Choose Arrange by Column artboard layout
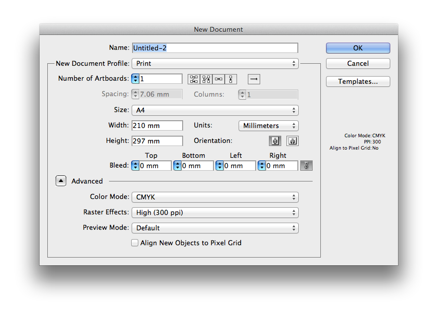The image size is (435, 309). (x=231, y=79)
